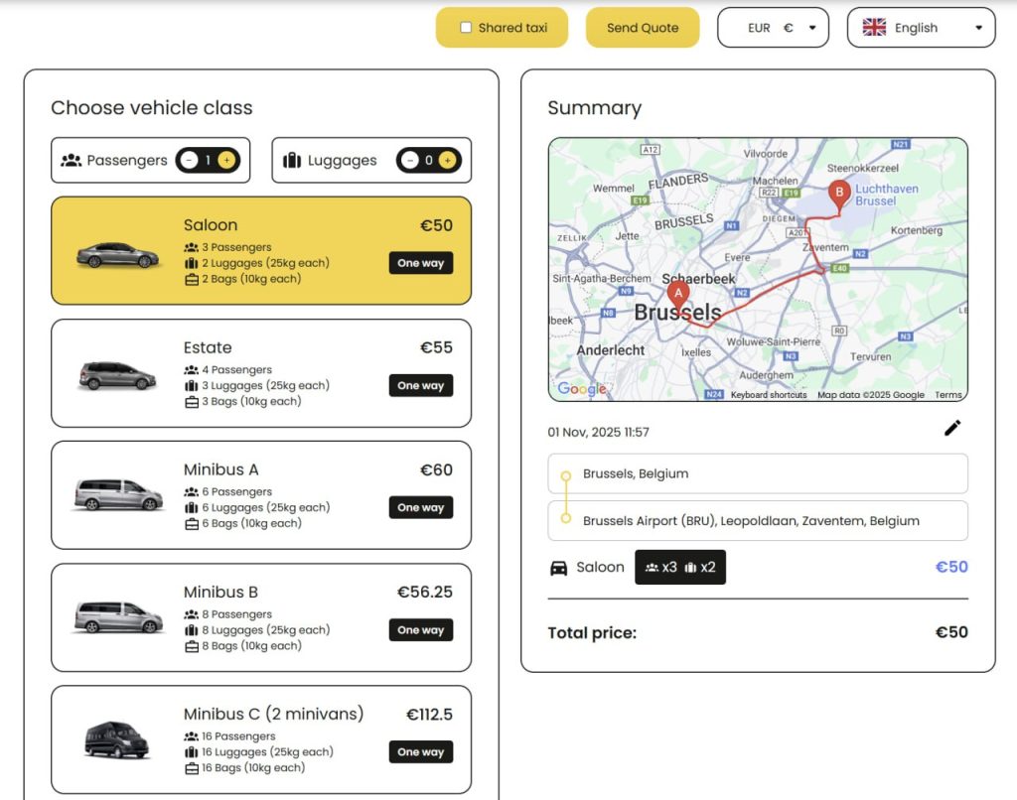Click the luggage icon in the Luggages counter
The width and height of the screenshot is (1017, 800).
(x=291, y=160)
